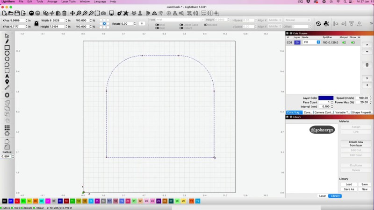The image size is (374, 210).
Task: Click the Save file icon
Action: coord(17,13)
